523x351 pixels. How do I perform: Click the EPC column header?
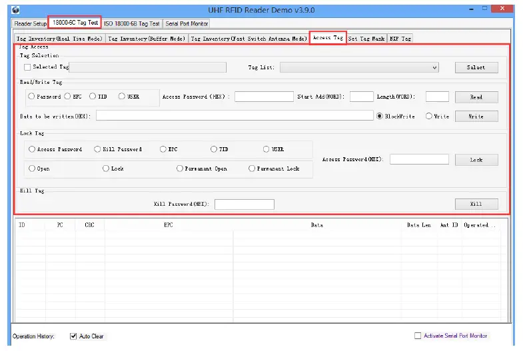point(169,225)
